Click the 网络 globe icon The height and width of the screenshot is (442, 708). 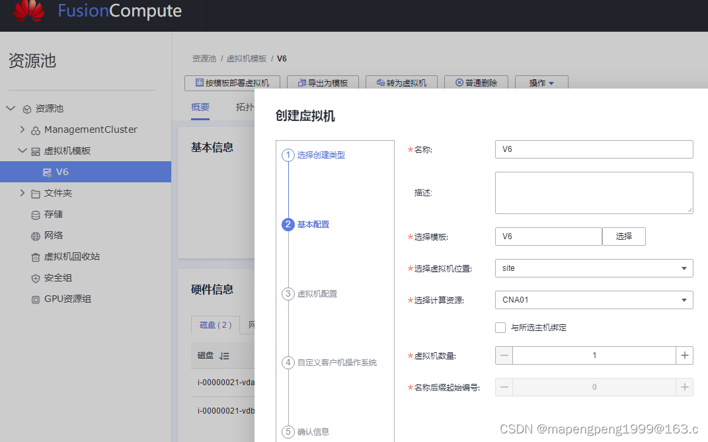36,236
